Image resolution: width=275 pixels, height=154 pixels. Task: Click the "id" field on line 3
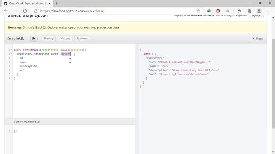[x=21, y=58]
